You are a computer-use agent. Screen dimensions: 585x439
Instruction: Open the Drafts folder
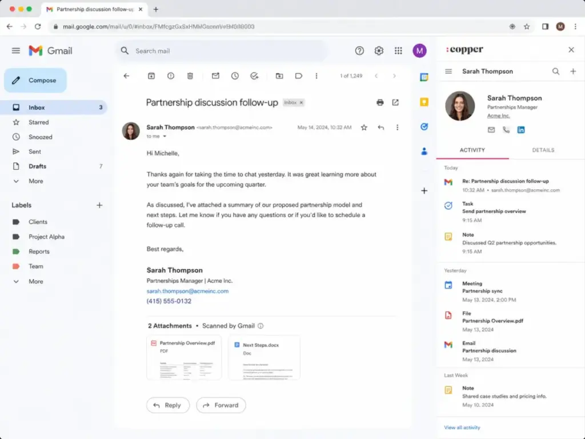coord(37,166)
